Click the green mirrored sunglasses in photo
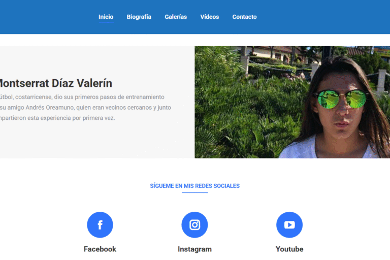The image size is (390, 260). [341, 99]
